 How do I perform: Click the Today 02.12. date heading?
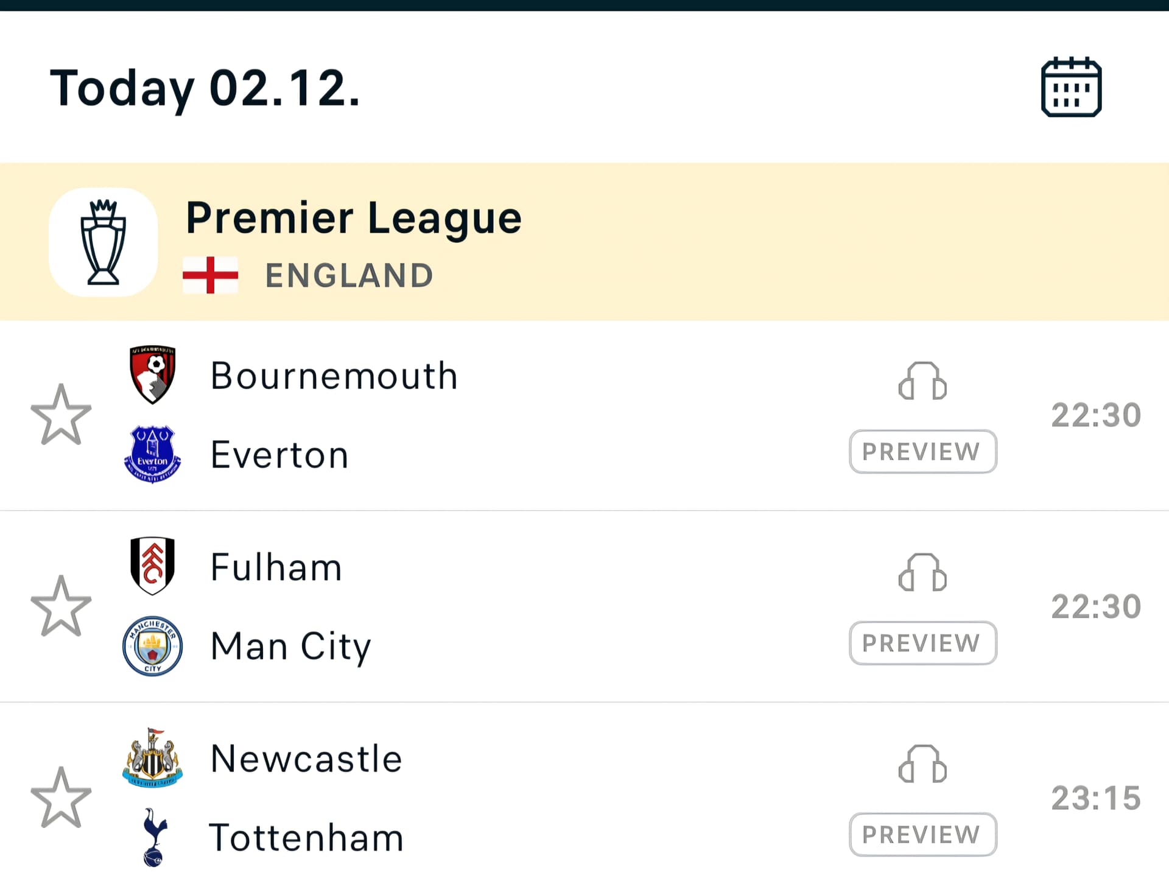point(205,89)
